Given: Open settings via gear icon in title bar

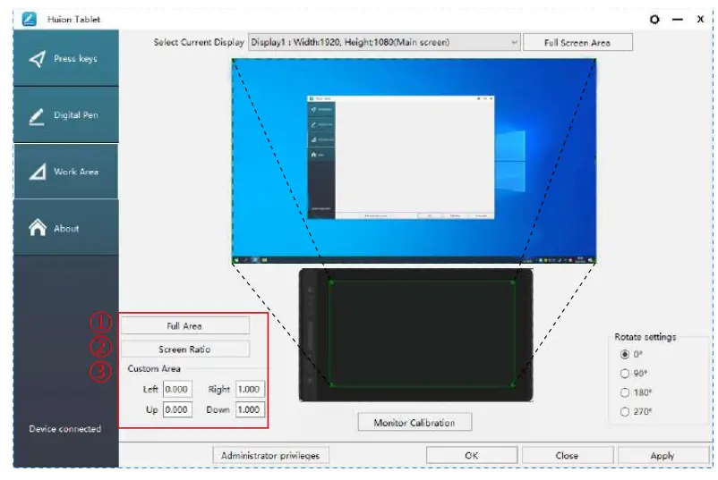Looking at the screenshot, I should pos(654,19).
